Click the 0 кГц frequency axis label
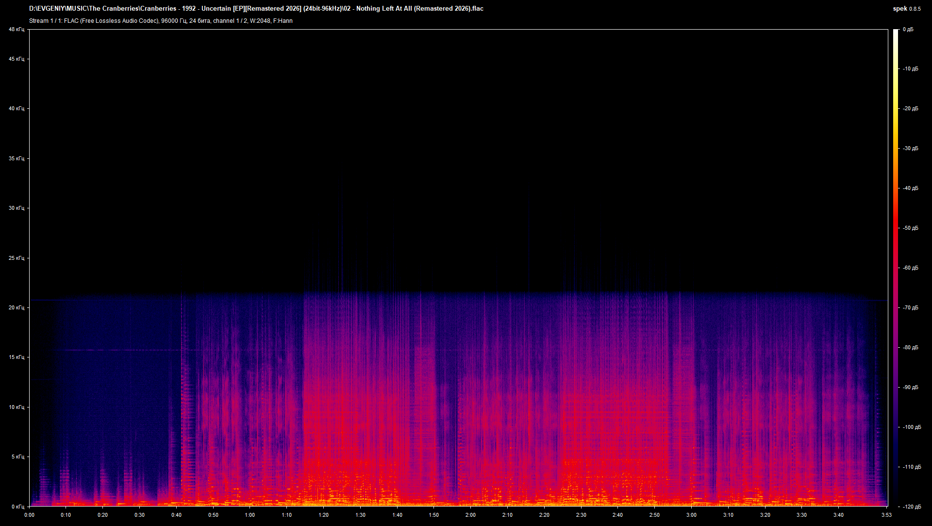Image resolution: width=932 pixels, height=526 pixels. coord(17,507)
